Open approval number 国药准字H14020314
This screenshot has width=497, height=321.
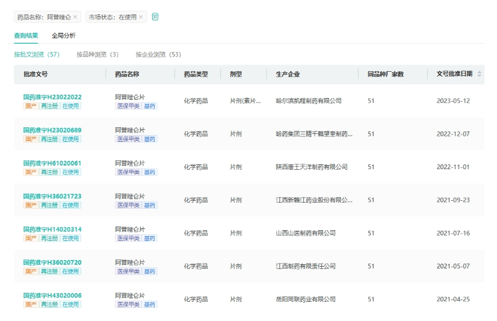point(53,230)
